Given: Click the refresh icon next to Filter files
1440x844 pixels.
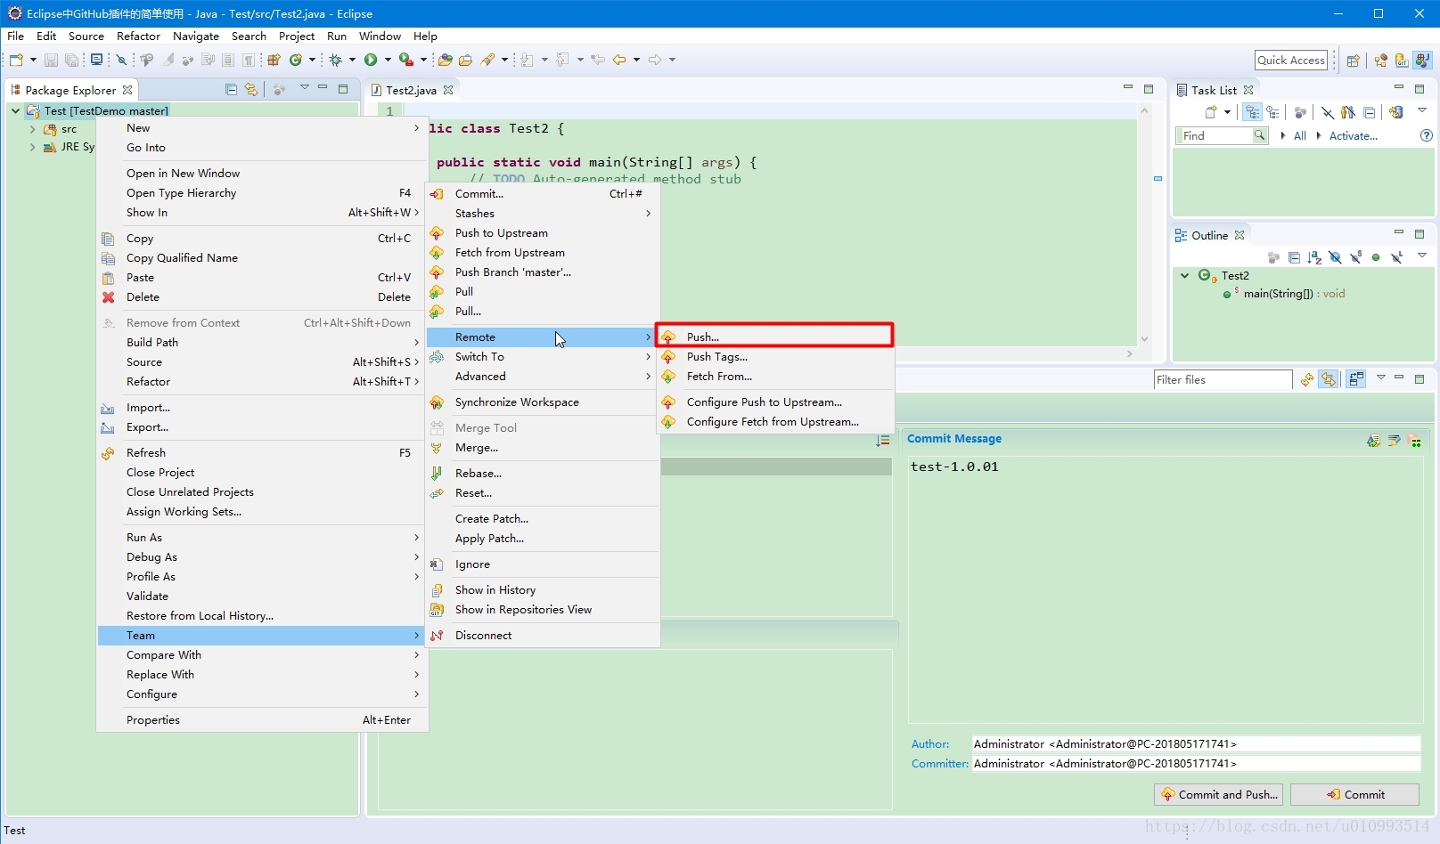Looking at the screenshot, I should [1307, 379].
